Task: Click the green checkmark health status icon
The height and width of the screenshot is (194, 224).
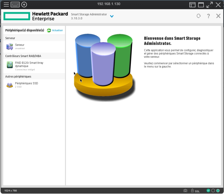Action: tap(208, 190)
